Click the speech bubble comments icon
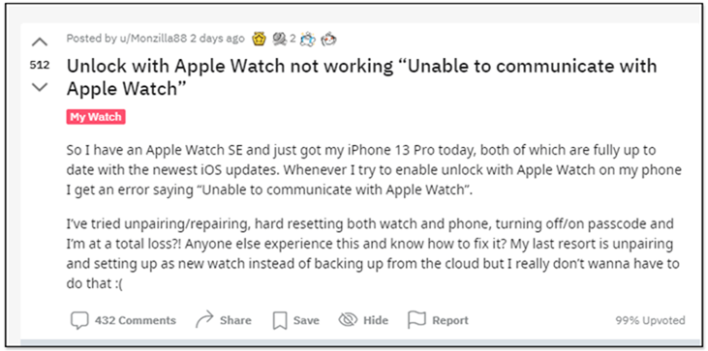708x351 pixels. tap(79, 320)
